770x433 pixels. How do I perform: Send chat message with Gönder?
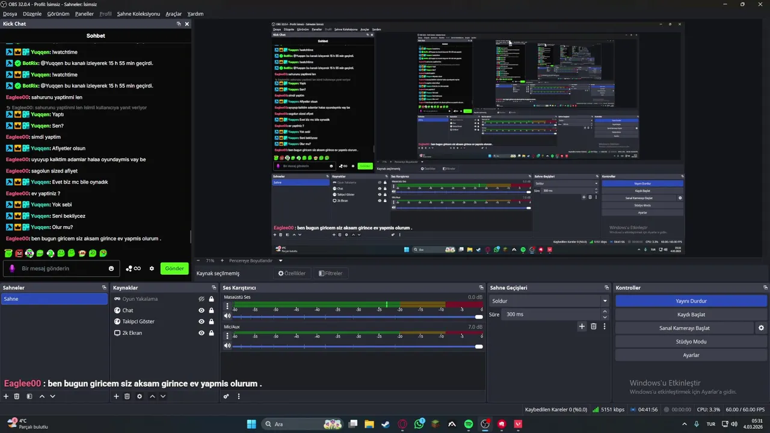coord(174,269)
